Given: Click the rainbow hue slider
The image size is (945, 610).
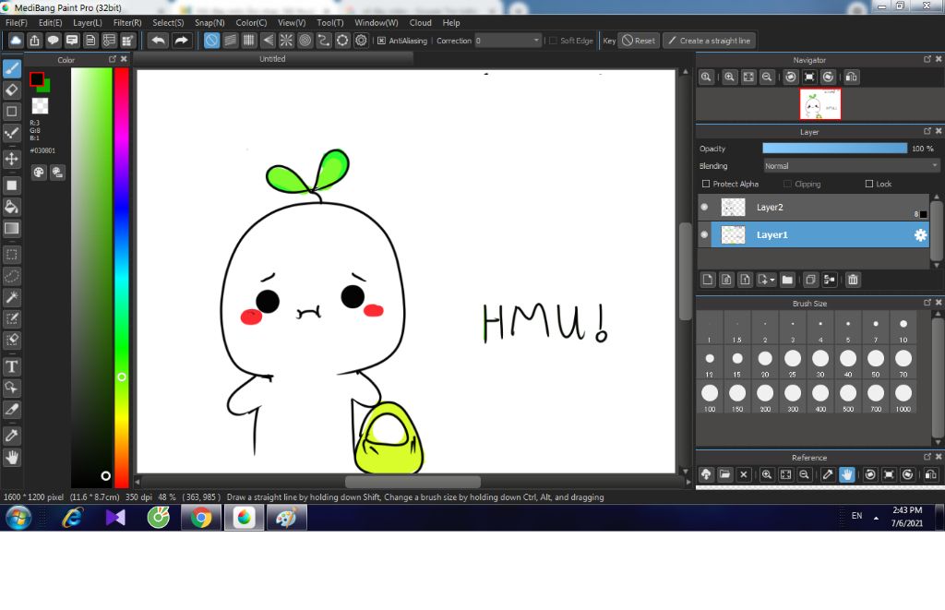Looking at the screenshot, I should coord(122,277).
